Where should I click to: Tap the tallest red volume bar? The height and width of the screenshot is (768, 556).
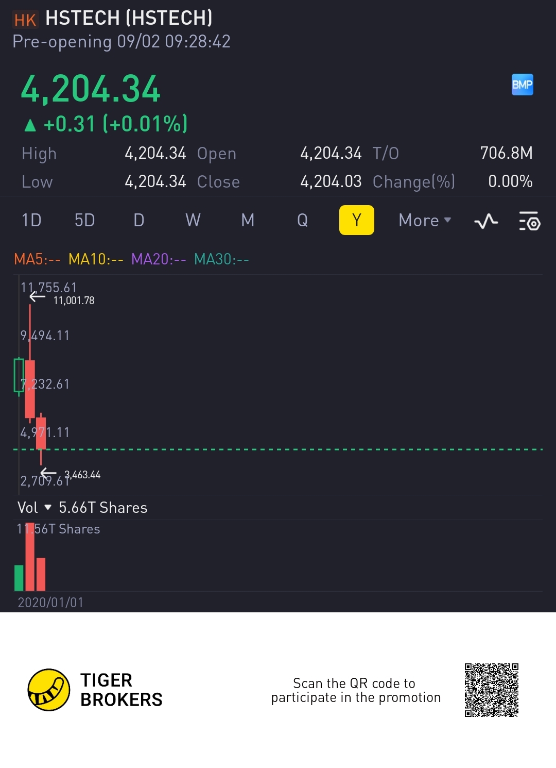30,559
